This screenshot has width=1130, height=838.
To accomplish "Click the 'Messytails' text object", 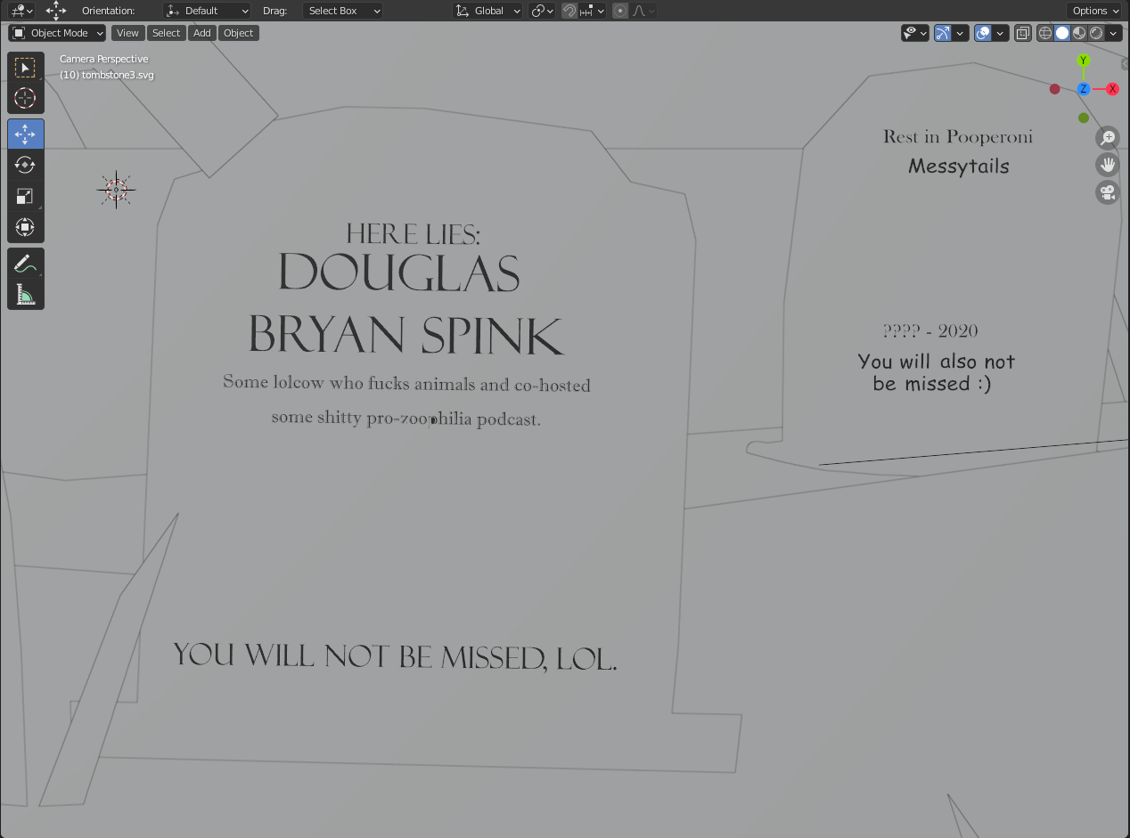I will coord(959,167).
